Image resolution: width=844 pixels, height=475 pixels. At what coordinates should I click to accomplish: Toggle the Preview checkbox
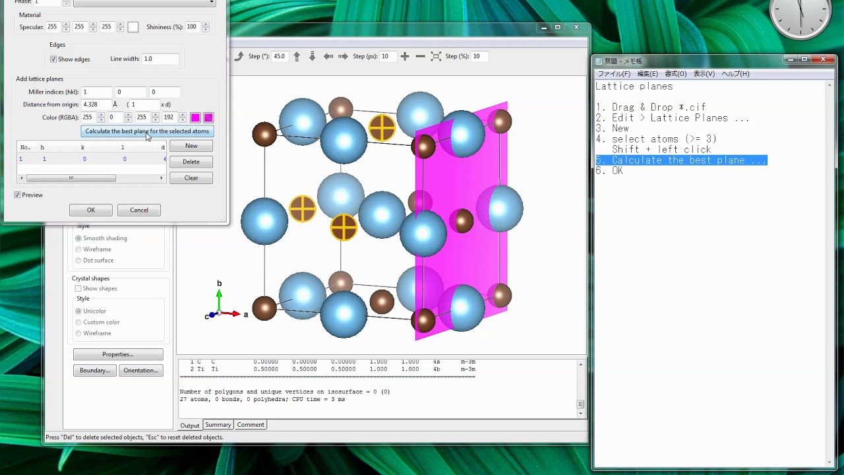(x=17, y=195)
